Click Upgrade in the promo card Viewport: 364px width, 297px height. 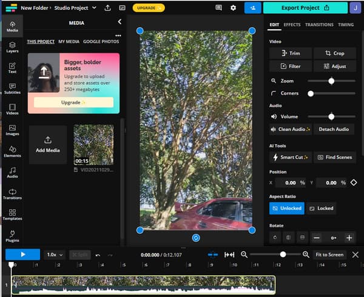pos(73,102)
